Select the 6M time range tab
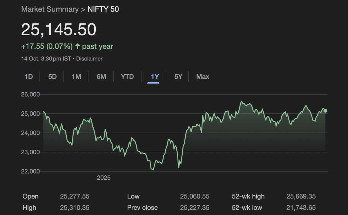The image size is (348, 215). (101, 77)
